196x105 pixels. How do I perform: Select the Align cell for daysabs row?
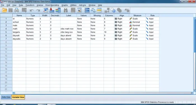(x=122, y=39)
